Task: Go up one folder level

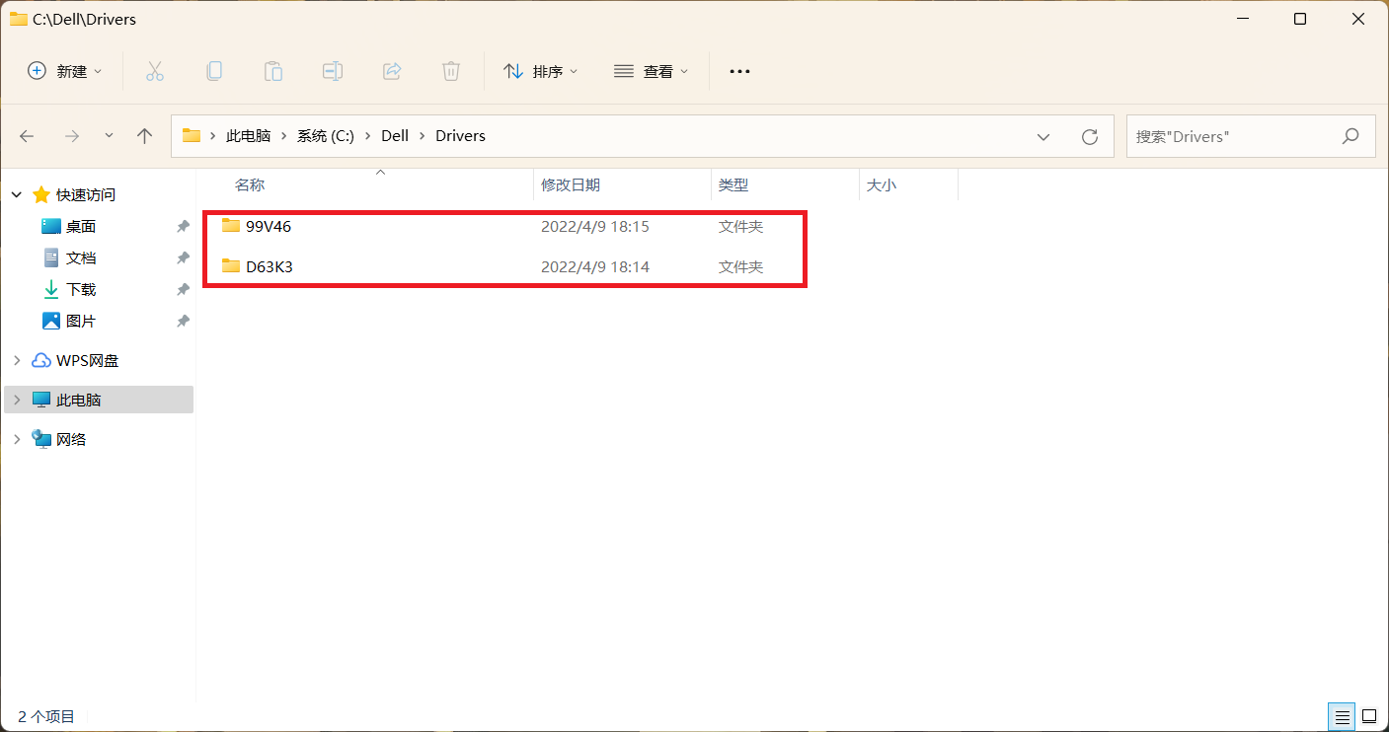Action: (x=145, y=136)
